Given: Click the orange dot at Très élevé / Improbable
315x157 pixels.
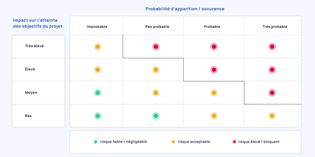Looking at the screenshot, I should point(98,47).
